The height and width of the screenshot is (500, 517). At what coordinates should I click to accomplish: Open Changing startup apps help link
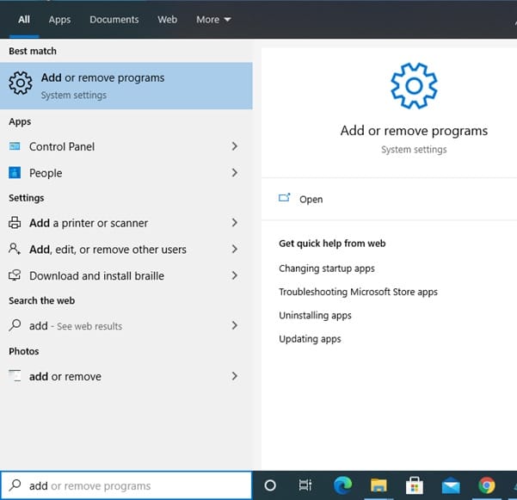(327, 269)
